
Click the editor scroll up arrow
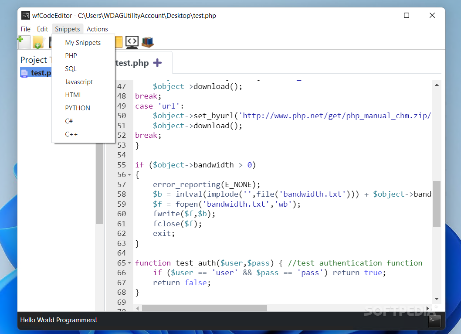pos(437,85)
